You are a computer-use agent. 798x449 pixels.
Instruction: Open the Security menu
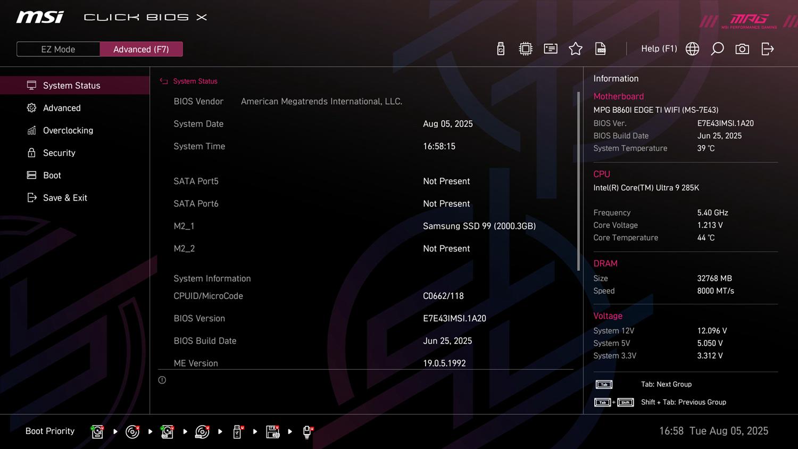pyautogui.click(x=59, y=153)
